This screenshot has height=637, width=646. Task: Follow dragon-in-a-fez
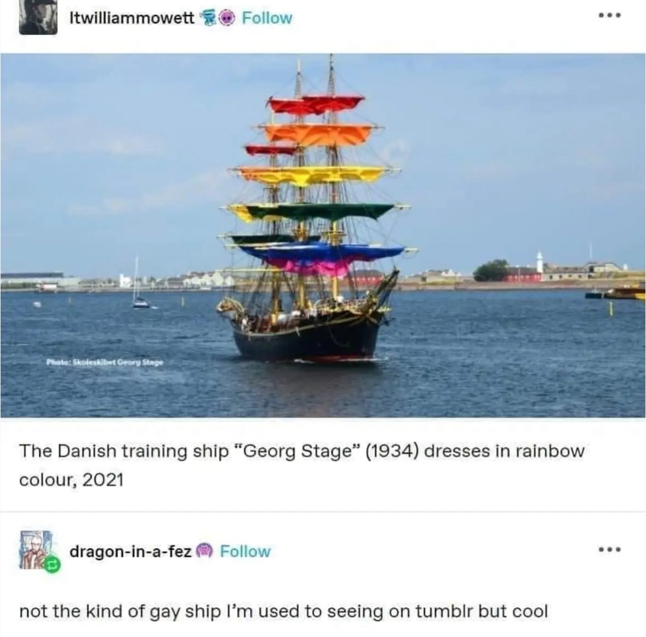coord(245,551)
